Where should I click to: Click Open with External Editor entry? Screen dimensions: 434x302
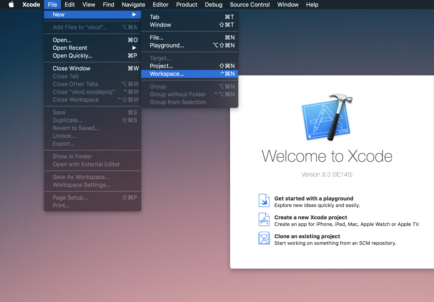92,164
